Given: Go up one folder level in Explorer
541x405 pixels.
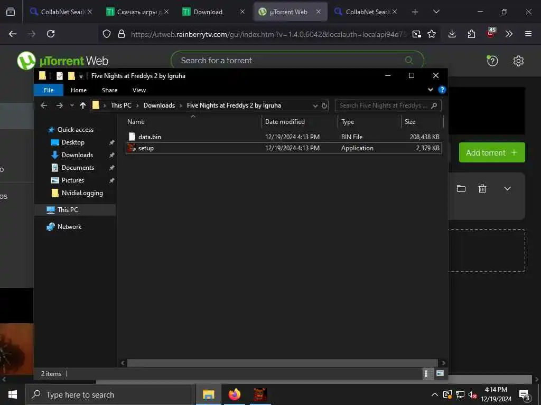Looking at the screenshot, I should 83,105.
